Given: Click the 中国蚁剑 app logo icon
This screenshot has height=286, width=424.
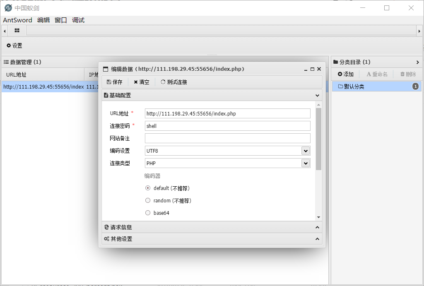Looking at the screenshot, I should [x=8, y=8].
